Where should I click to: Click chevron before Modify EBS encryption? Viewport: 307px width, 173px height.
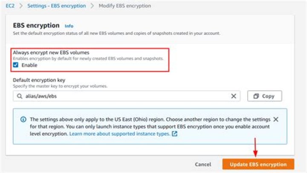pyautogui.click(x=93, y=6)
